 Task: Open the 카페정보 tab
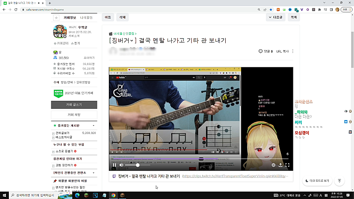(x=70, y=18)
